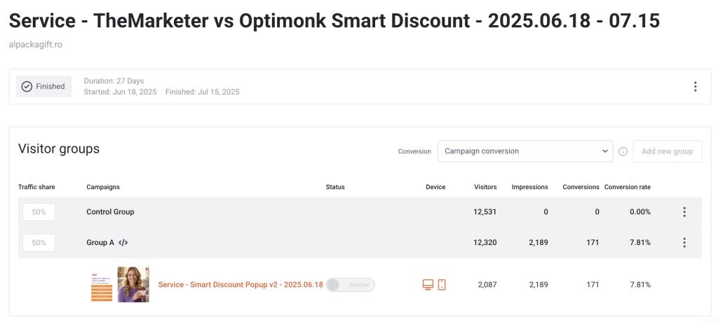
Task: Click the Add new group button
Action: (x=667, y=151)
